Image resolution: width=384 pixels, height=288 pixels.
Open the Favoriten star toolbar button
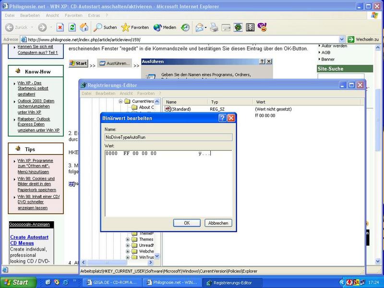pyautogui.click(x=135, y=27)
